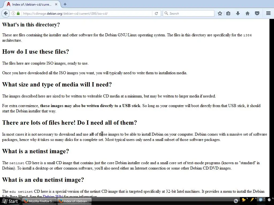Bookmark this page with the star icon

(220, 13)
